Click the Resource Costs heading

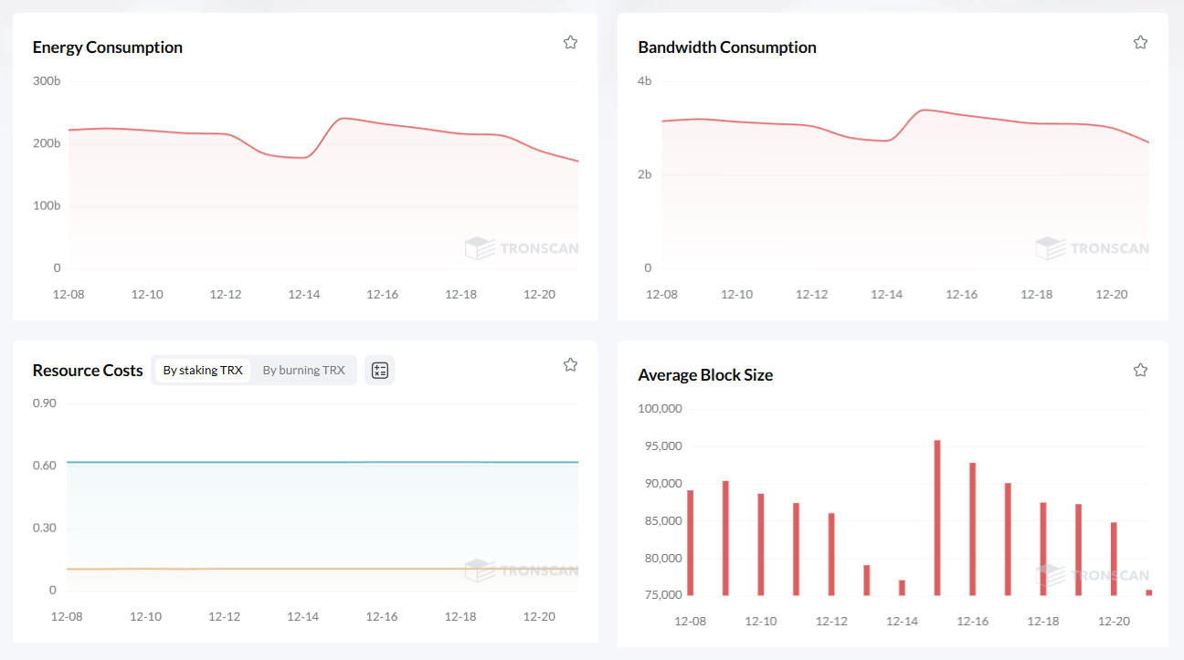click(88, 371)
